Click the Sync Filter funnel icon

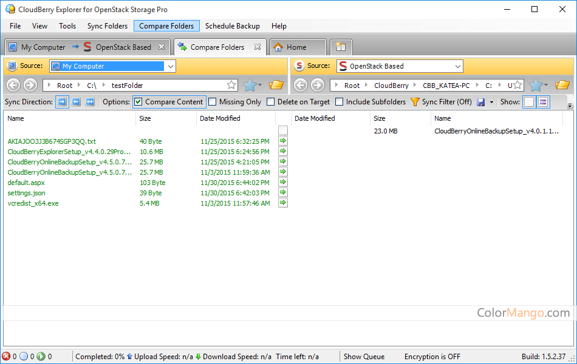coord(415,102)
